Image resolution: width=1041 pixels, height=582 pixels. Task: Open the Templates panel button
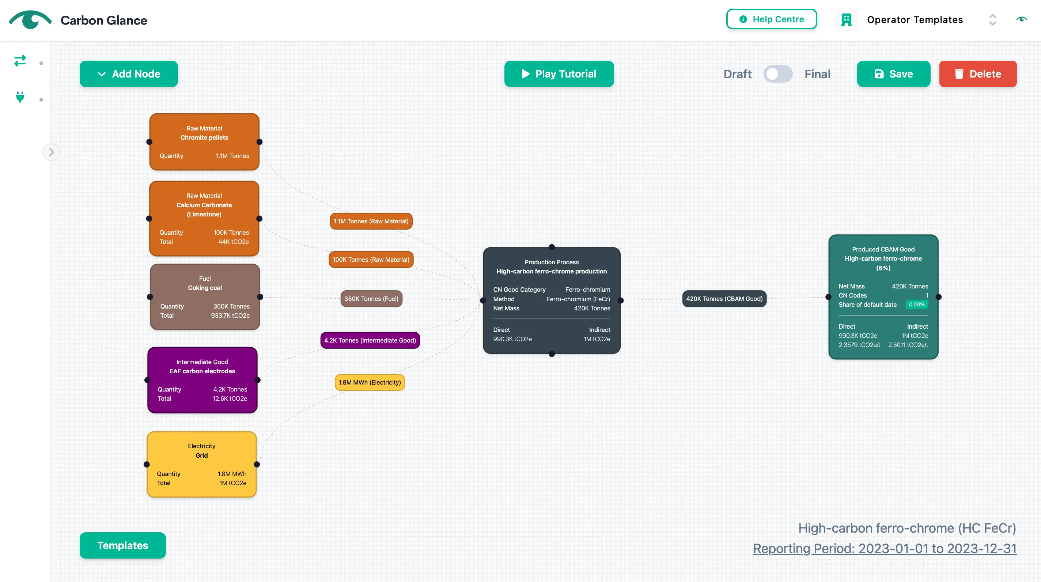122,545
